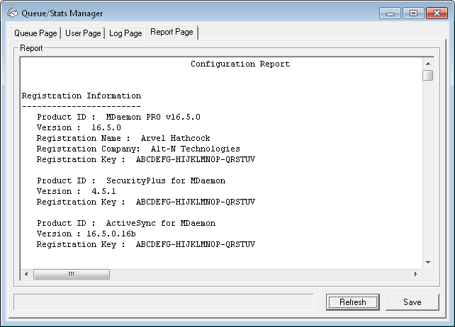Image resolution: width=455 pixels, height=327 pixels.
Task: Click the "Configuration Report" heading text
Action: point(240,64)
